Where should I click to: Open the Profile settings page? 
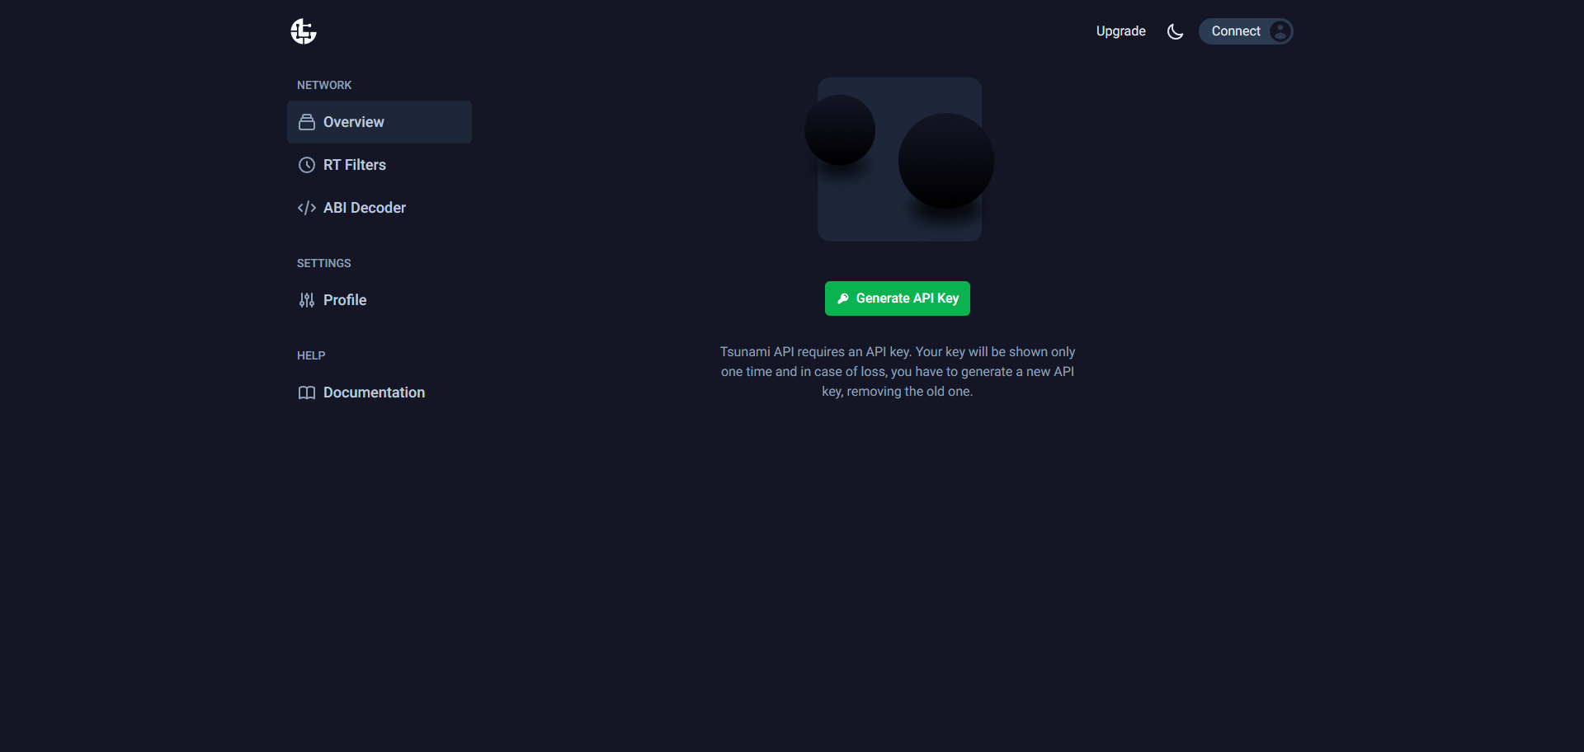tap(379, 300)
